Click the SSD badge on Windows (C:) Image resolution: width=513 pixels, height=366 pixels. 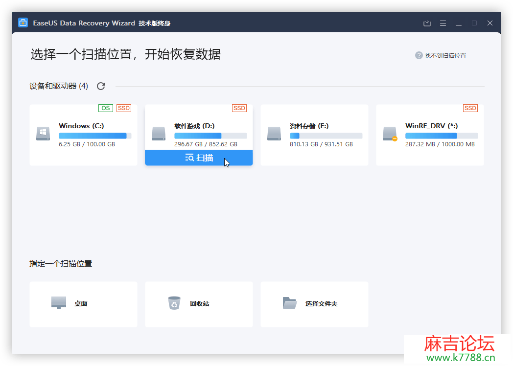[124, 108]
